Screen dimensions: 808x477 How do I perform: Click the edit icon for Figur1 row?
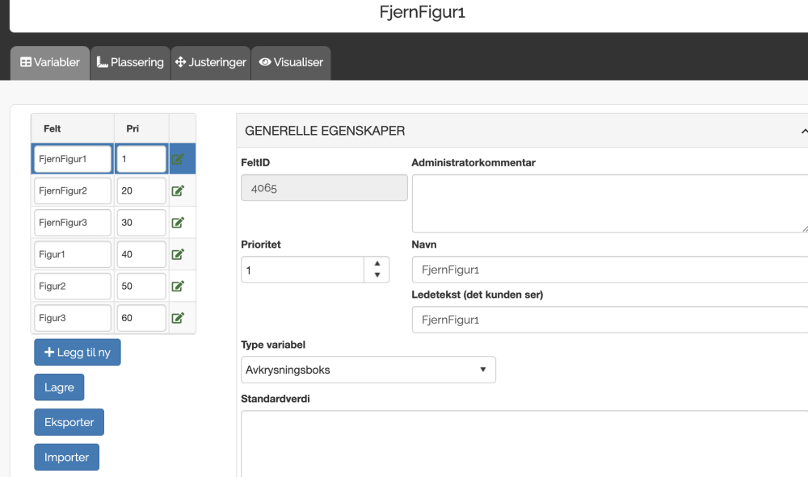[179, 254]
